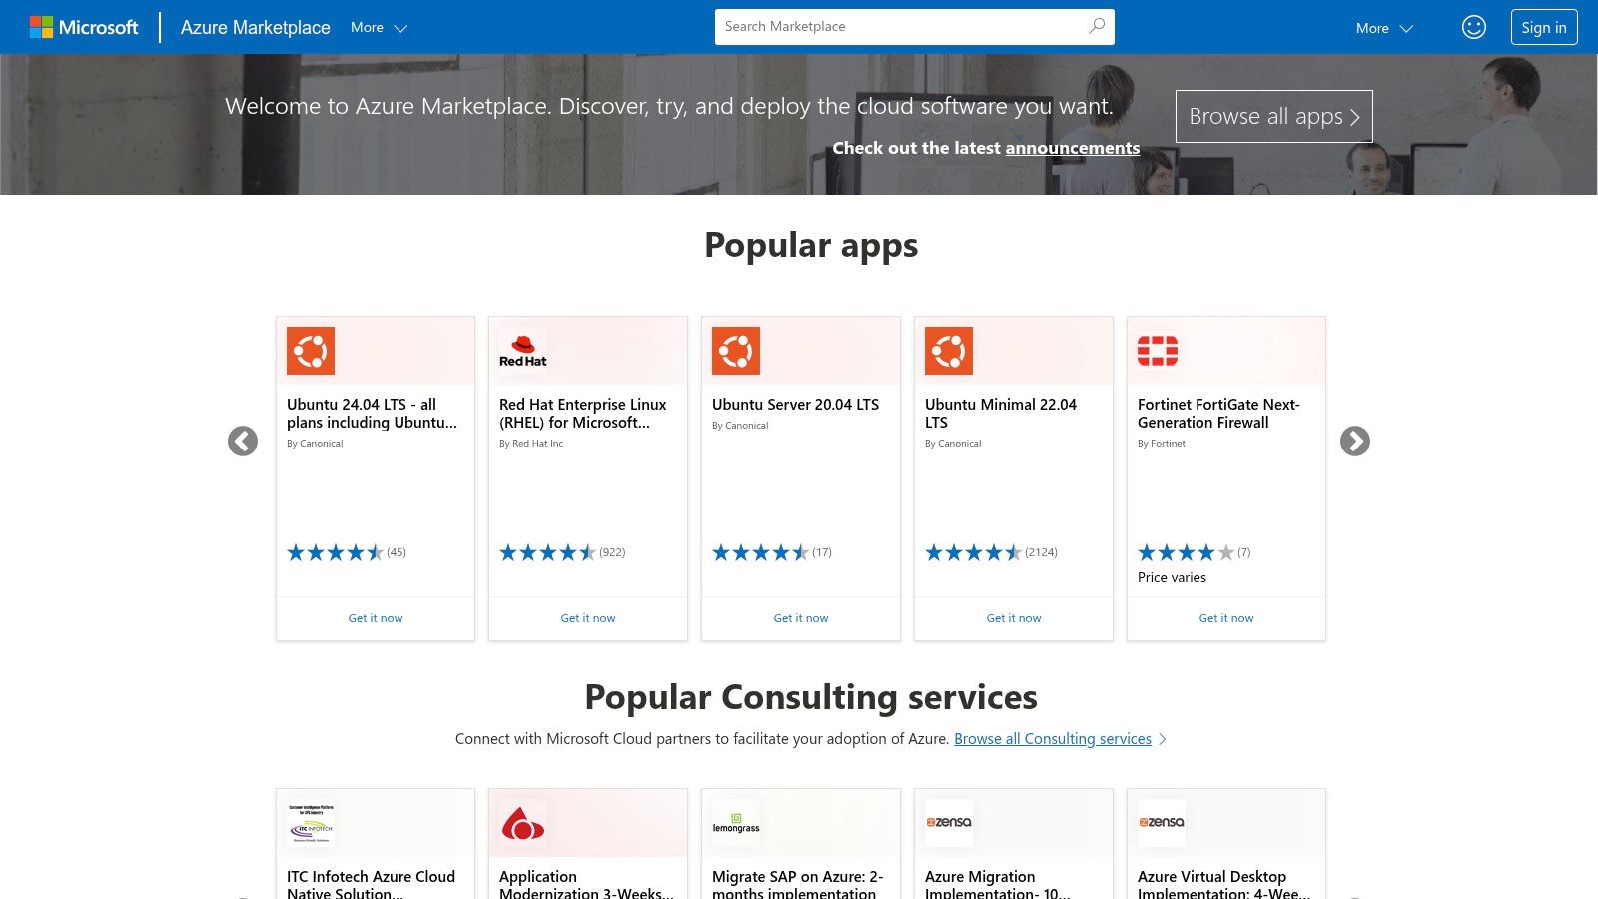This screenshot has width=1598, height=899.
Task: Click the Microsoft logo
Action: 84,27
